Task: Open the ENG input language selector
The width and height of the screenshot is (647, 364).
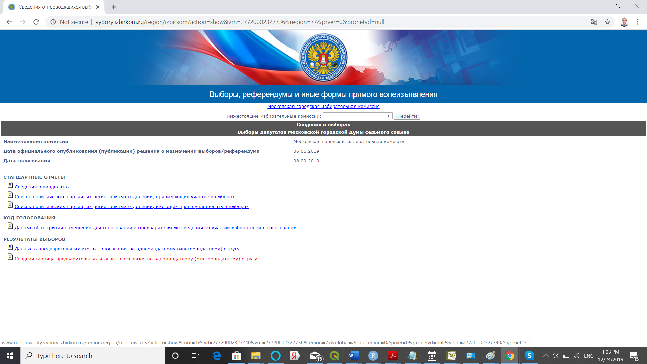Action: tap(589, 356)
